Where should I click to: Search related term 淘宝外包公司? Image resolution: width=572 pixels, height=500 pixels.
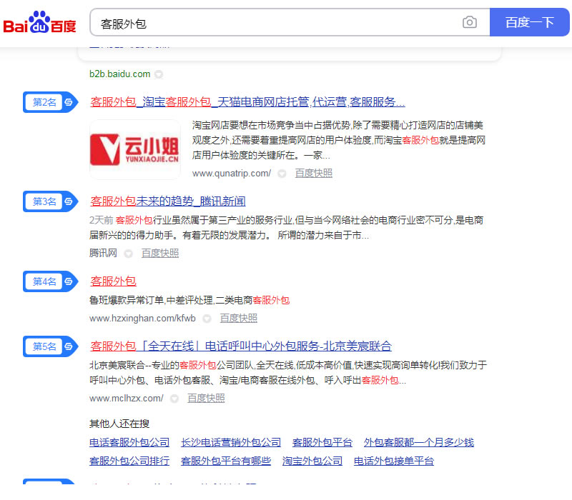(x=312, y=461)
